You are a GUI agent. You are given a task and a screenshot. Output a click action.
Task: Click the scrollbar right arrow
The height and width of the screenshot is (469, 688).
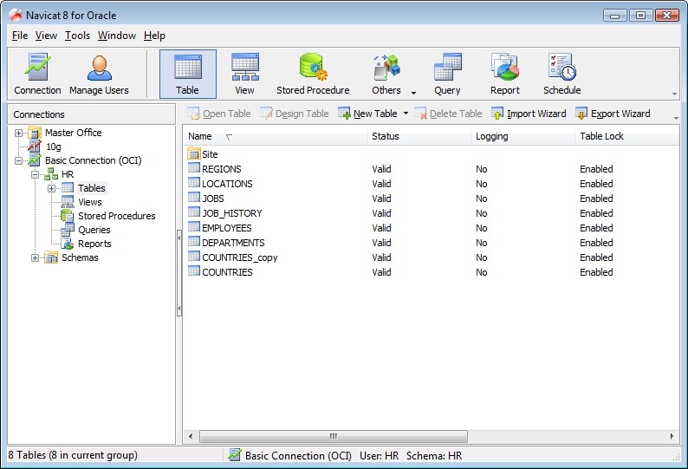(672, 436)
